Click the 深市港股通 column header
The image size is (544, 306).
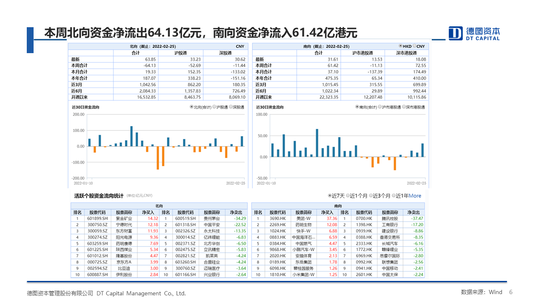pos(406,53)
